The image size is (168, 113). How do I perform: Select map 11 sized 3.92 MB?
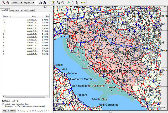(26, 25)
